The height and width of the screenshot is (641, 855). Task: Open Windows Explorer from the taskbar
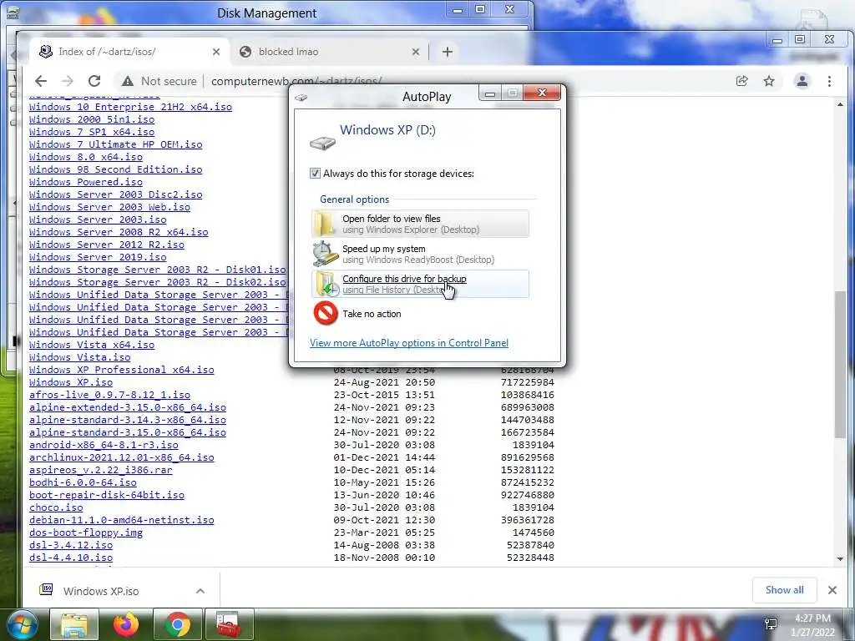(x=74, y=624)
